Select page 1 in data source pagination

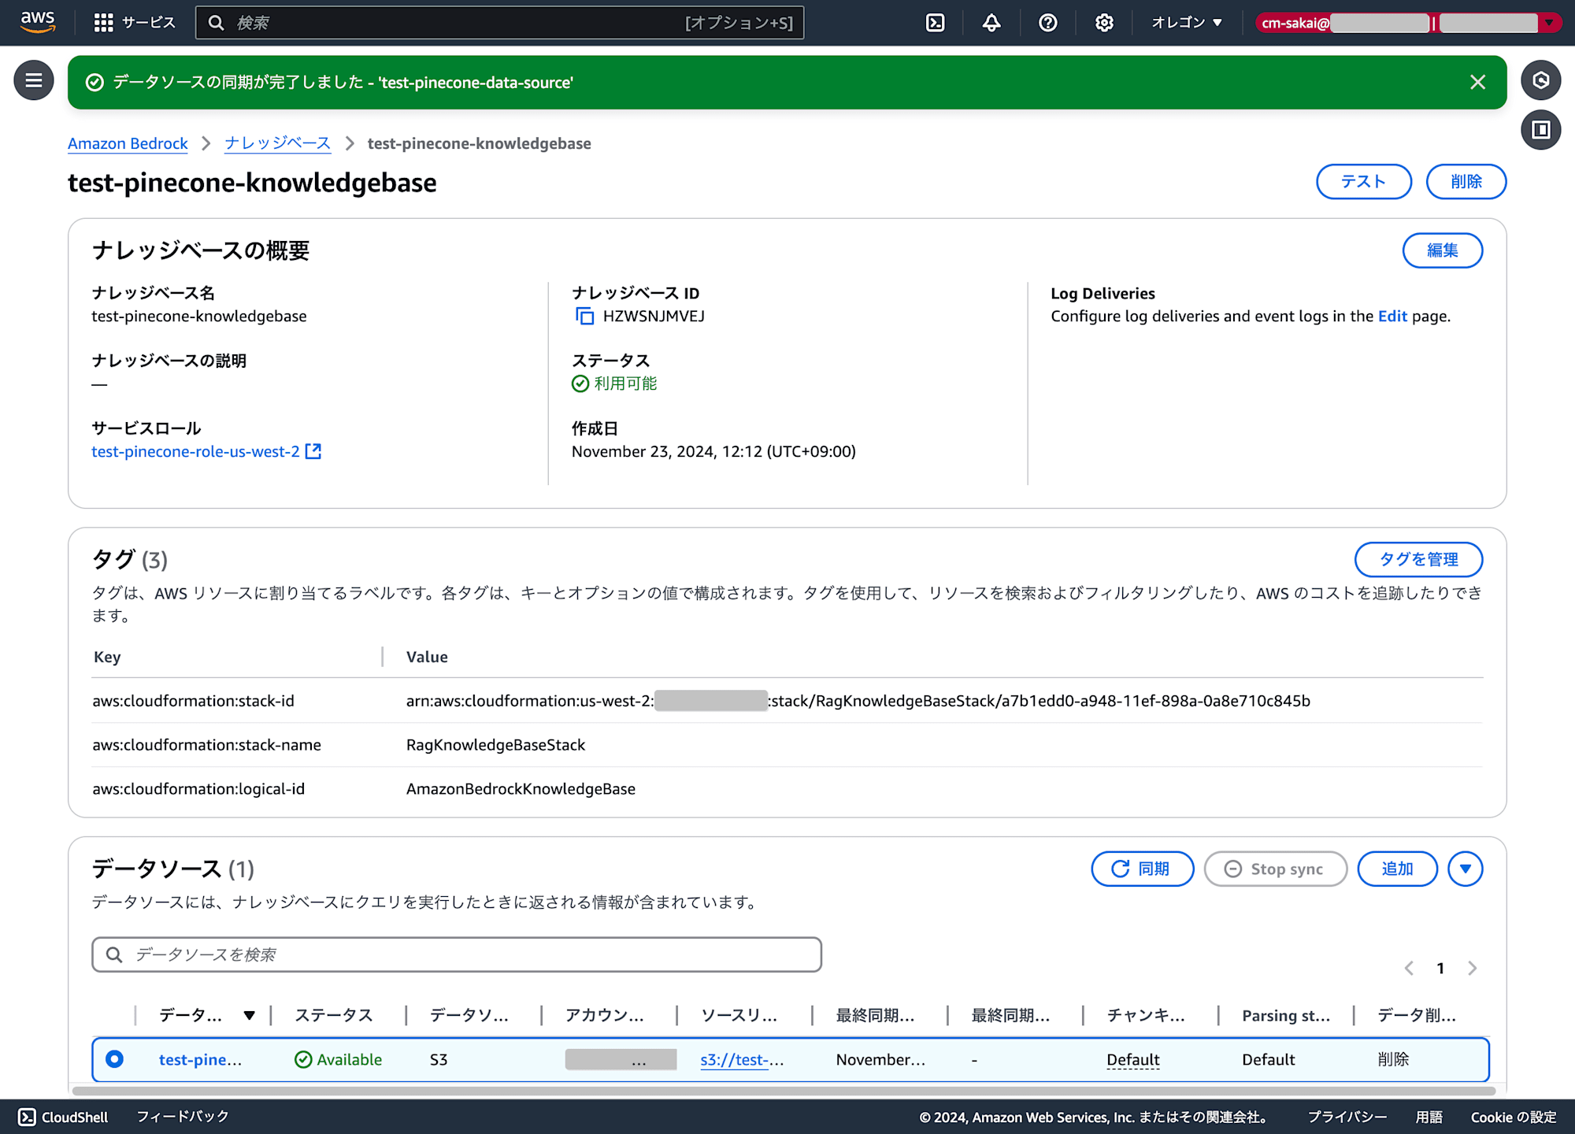pos(1440,968)
